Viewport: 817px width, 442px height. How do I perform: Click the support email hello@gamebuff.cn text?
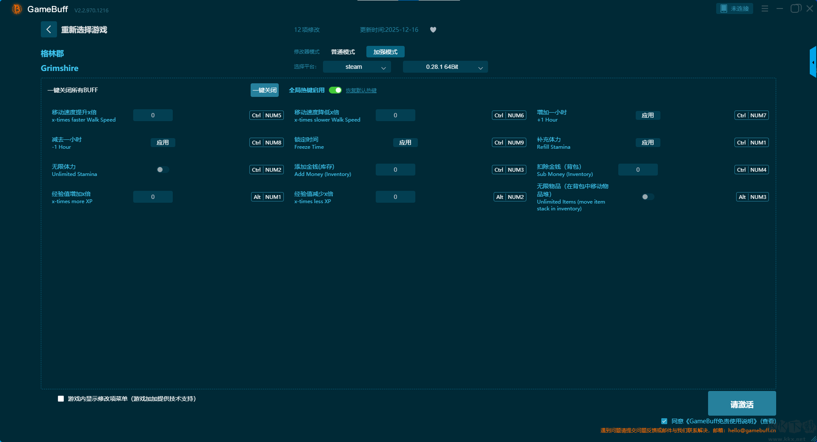click(752, 431)
